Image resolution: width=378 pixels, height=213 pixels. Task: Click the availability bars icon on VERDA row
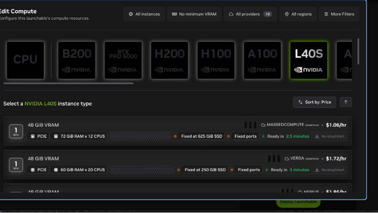tap(274, 158)
